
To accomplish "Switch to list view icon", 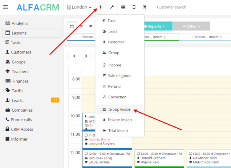I will [81, 26].
